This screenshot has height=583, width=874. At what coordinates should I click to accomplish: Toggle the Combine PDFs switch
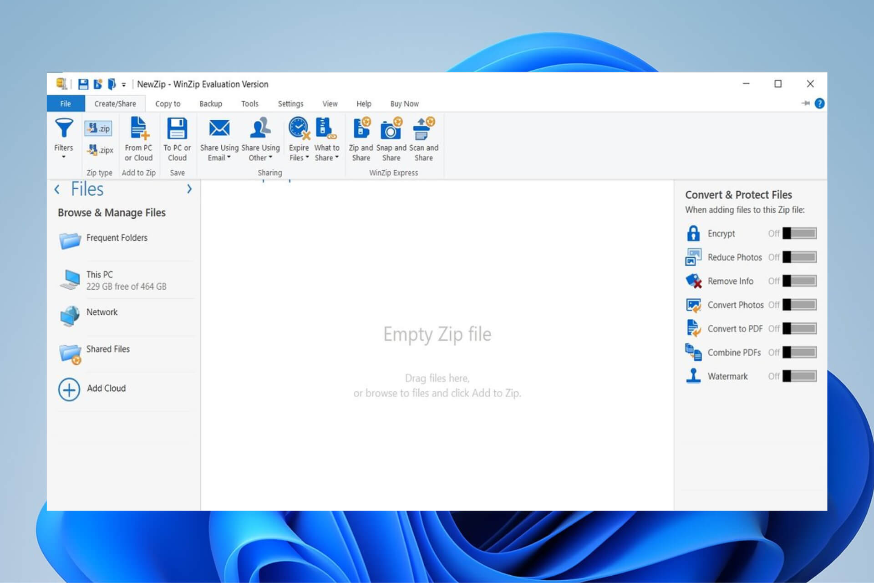click(799, 352)
